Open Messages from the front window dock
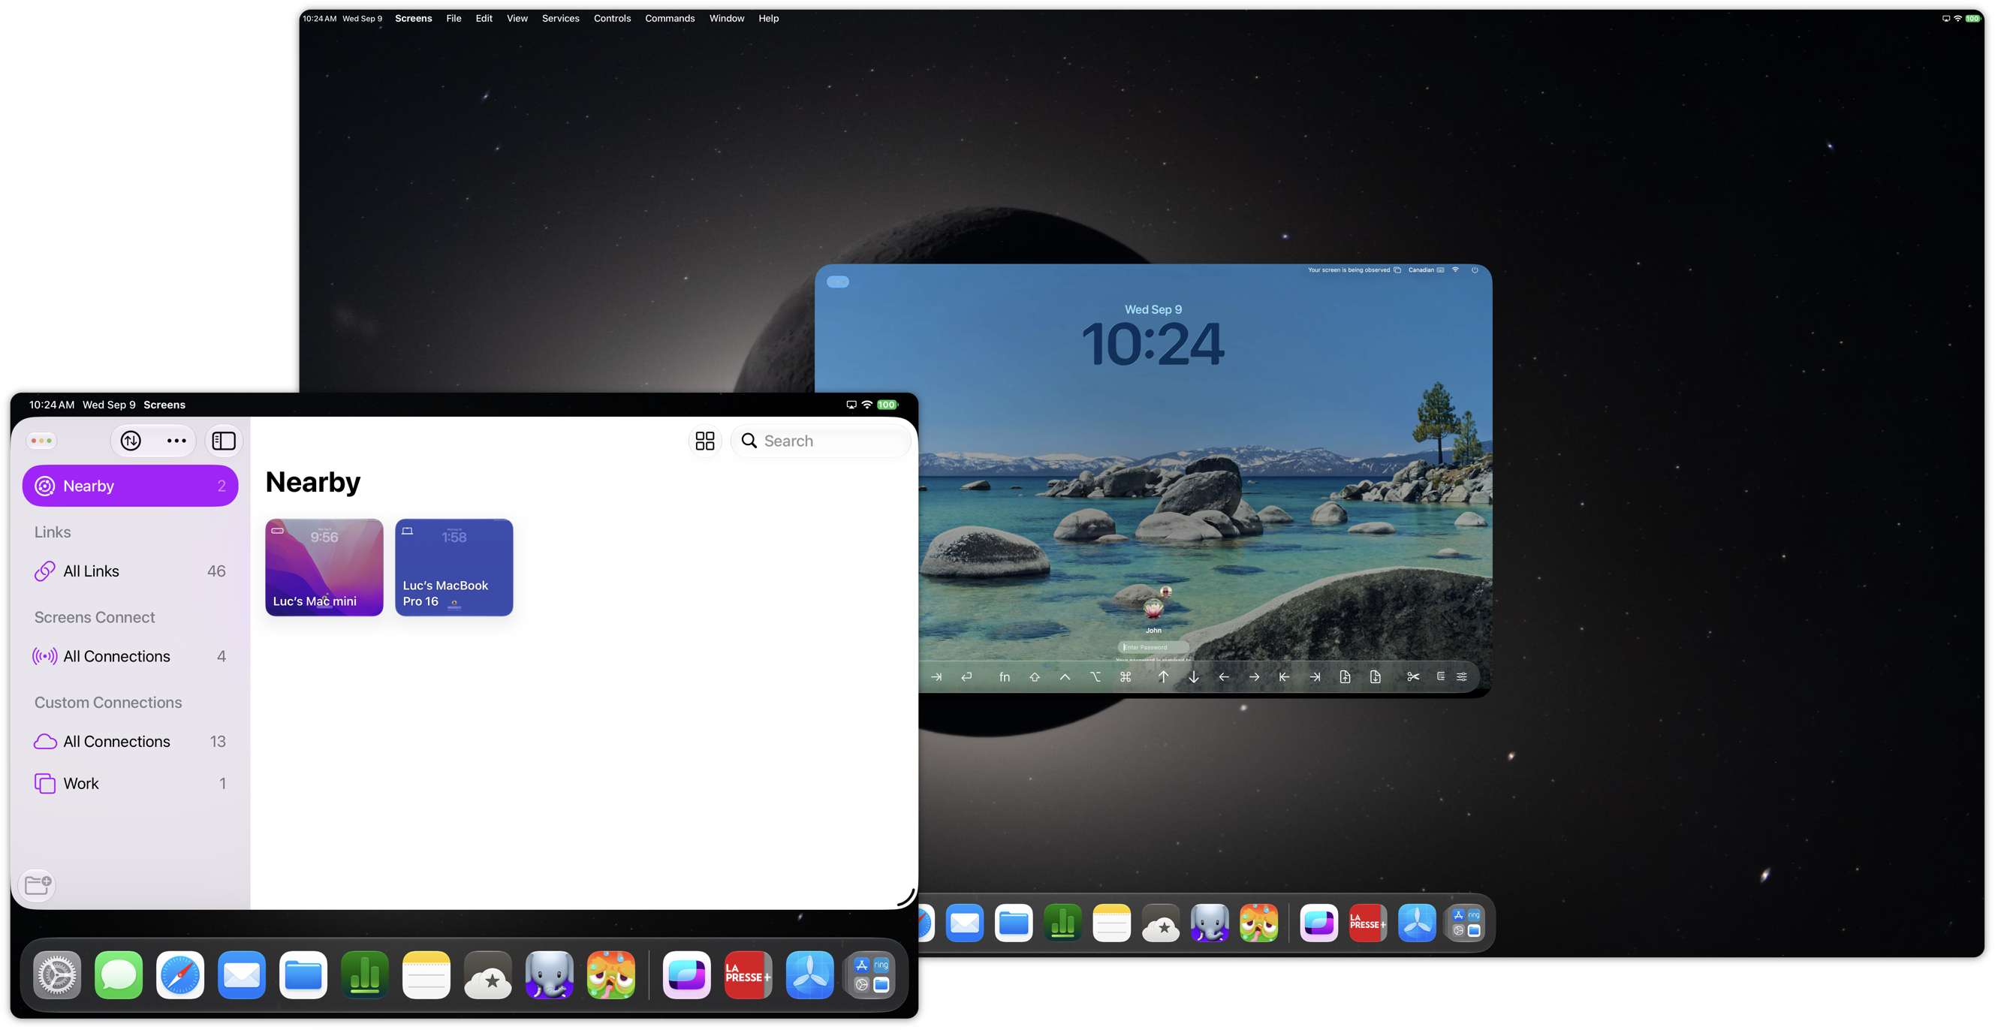The height and width of the screenshot is (1030, 1995). 119,975
